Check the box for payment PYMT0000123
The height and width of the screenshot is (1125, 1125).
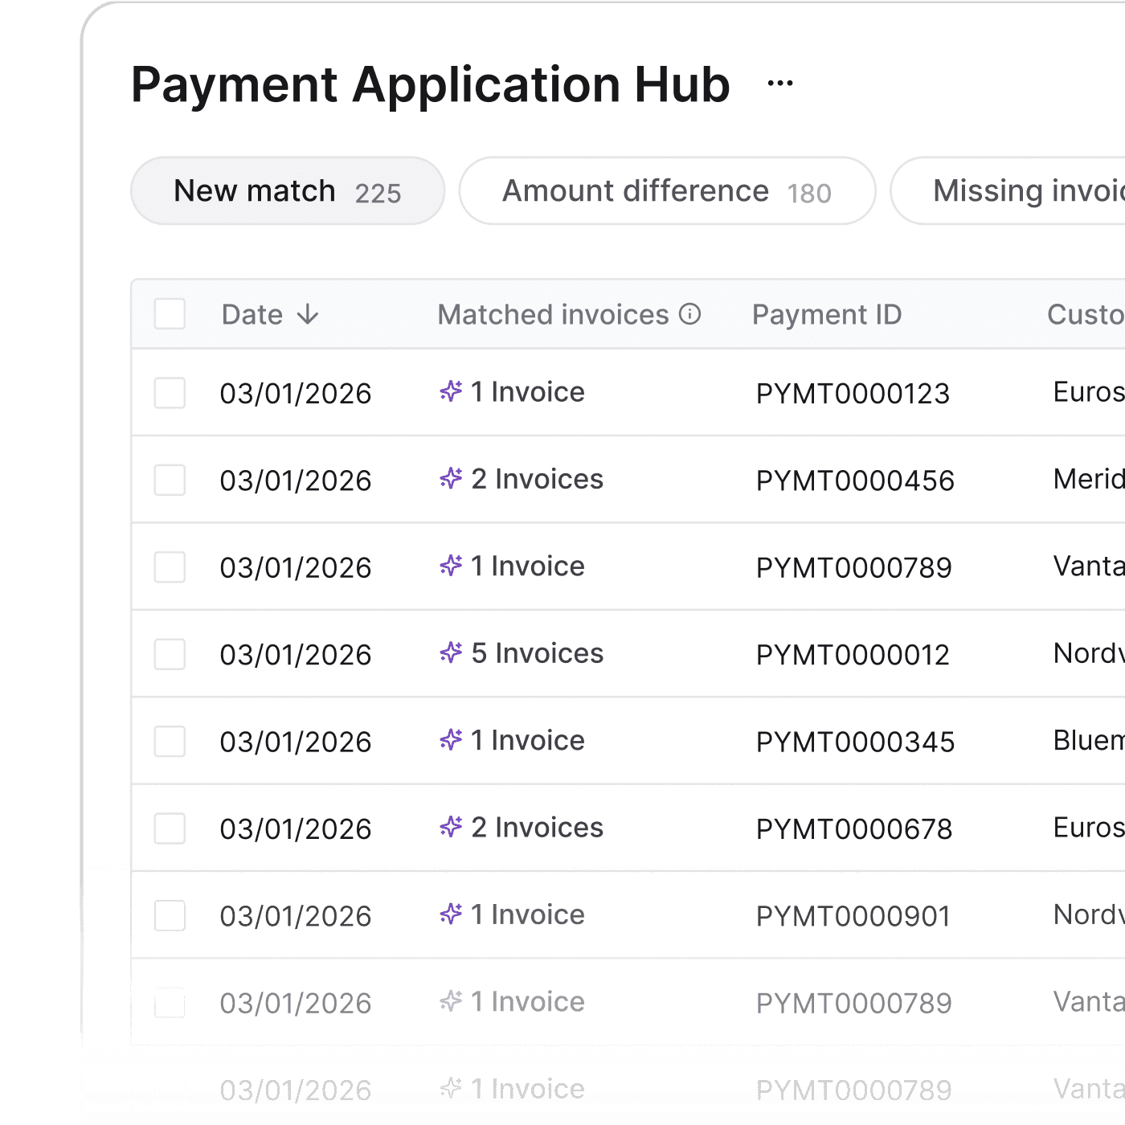(x=170, y=393)
